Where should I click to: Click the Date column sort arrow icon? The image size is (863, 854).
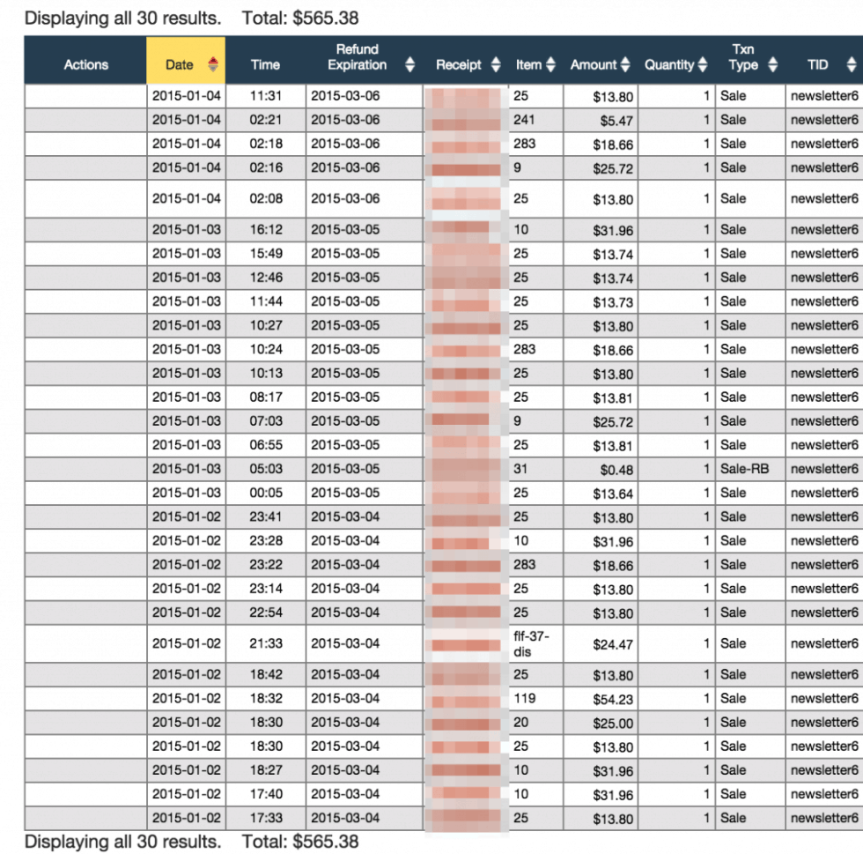pyautogui.click(x=213, y=64)
